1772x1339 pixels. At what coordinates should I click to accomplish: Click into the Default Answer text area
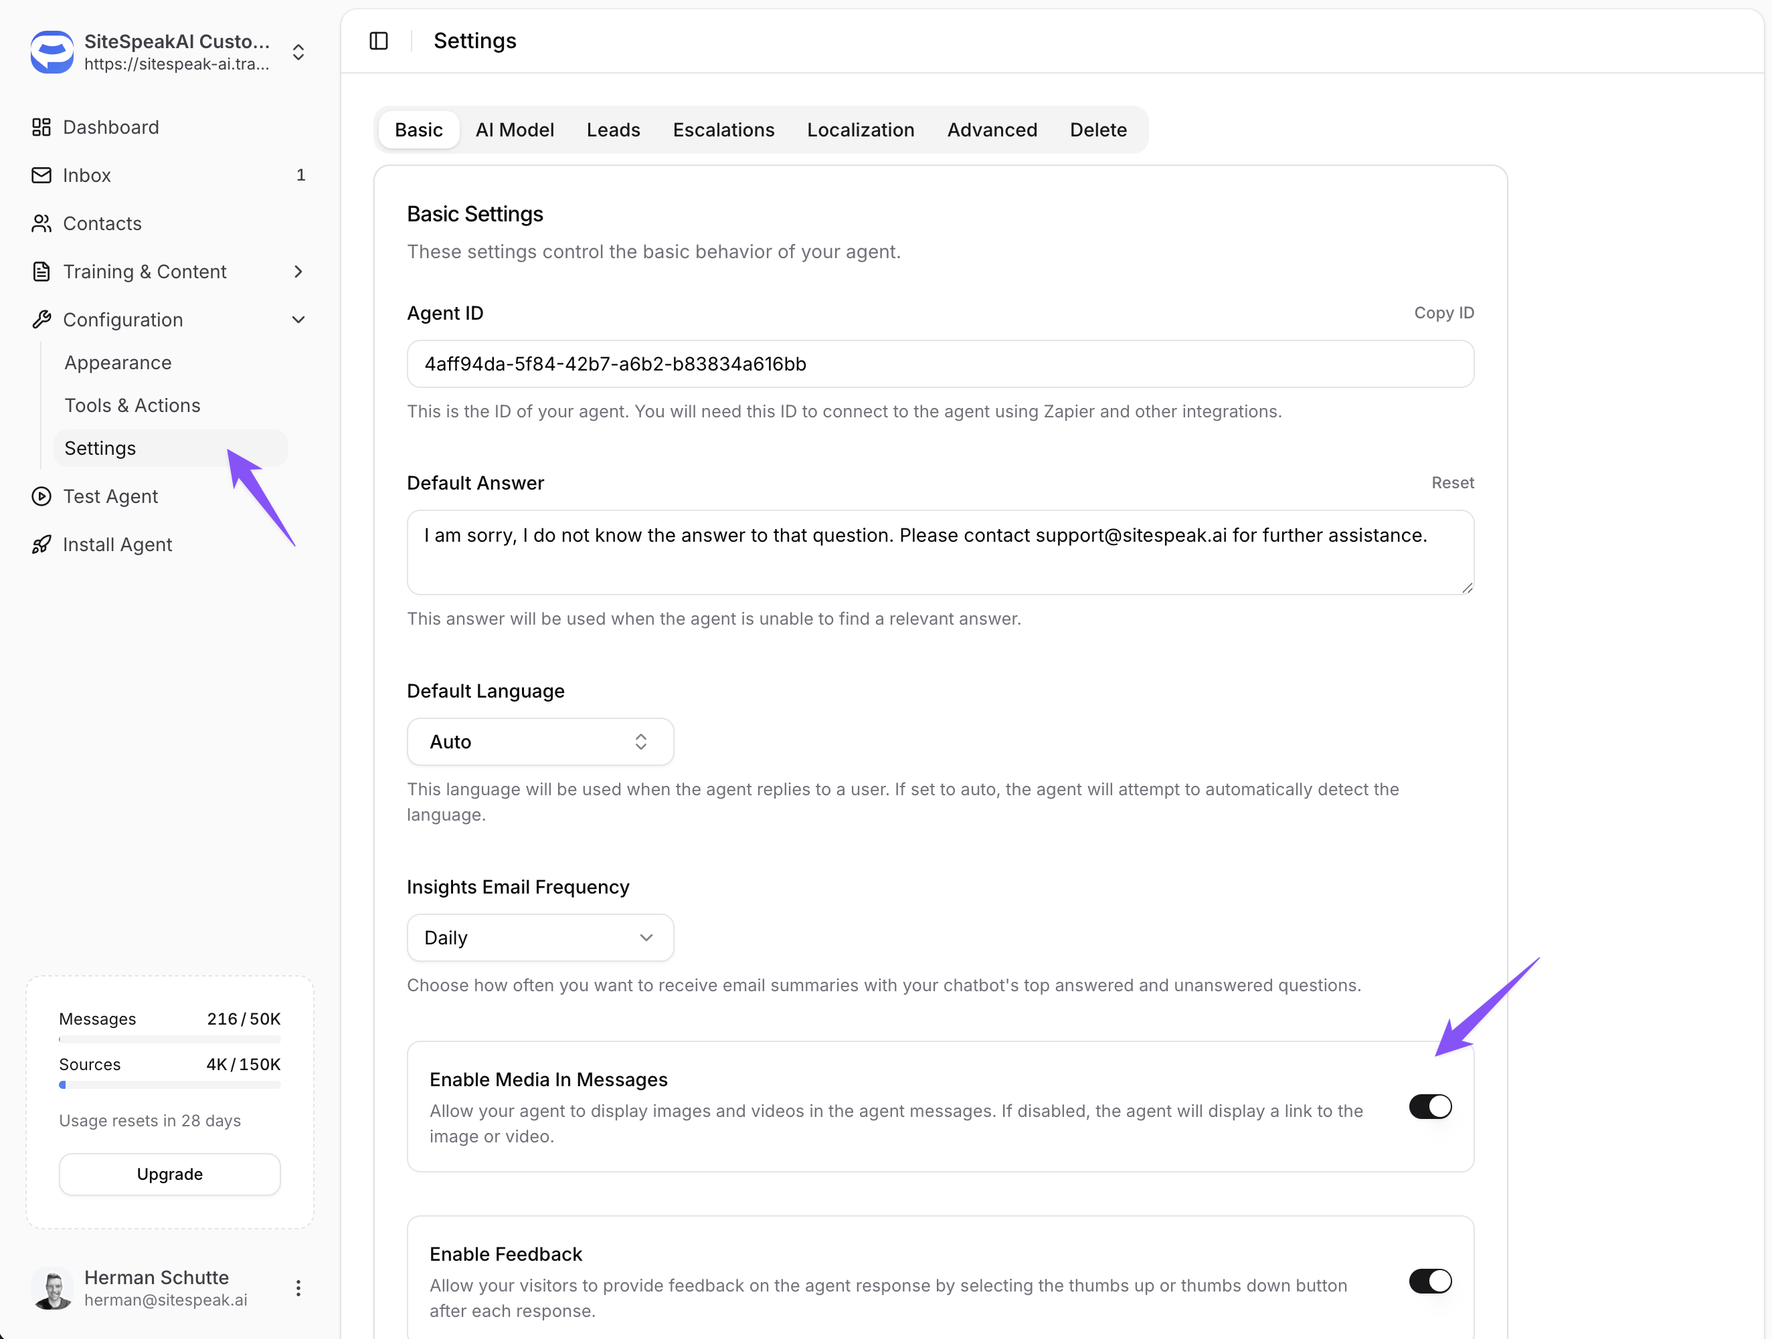pos(940,552)
